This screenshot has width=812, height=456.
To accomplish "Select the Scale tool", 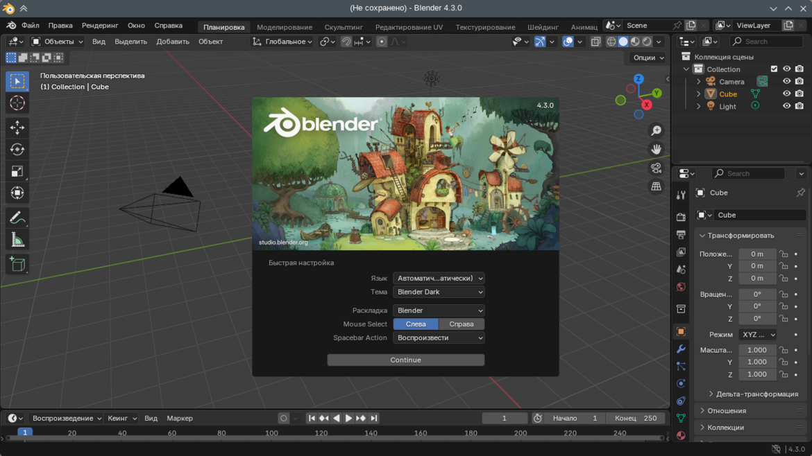I will click(x=17, y=171).
